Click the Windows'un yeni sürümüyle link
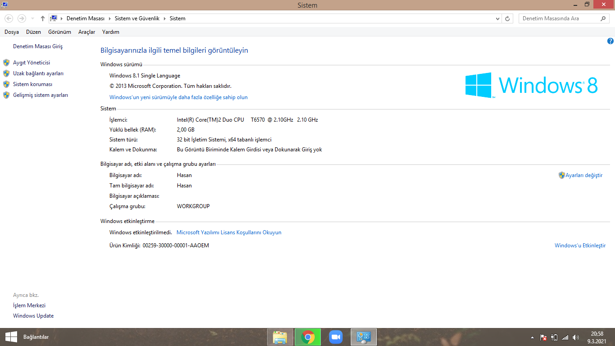Screen dimensions: 615x346 [x=178, y=97]
